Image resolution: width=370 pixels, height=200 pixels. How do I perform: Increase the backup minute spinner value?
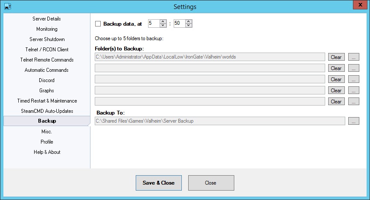(189, 22)
